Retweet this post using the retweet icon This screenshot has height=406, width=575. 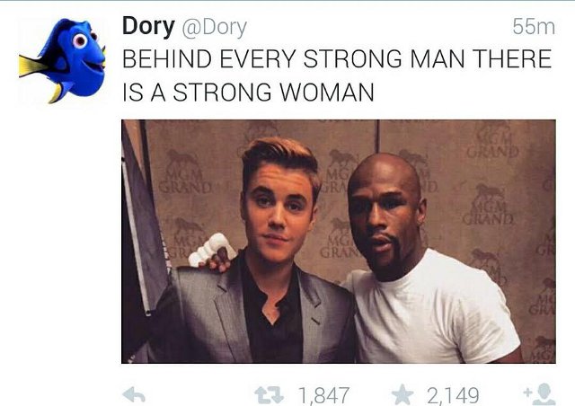(270, 395)
